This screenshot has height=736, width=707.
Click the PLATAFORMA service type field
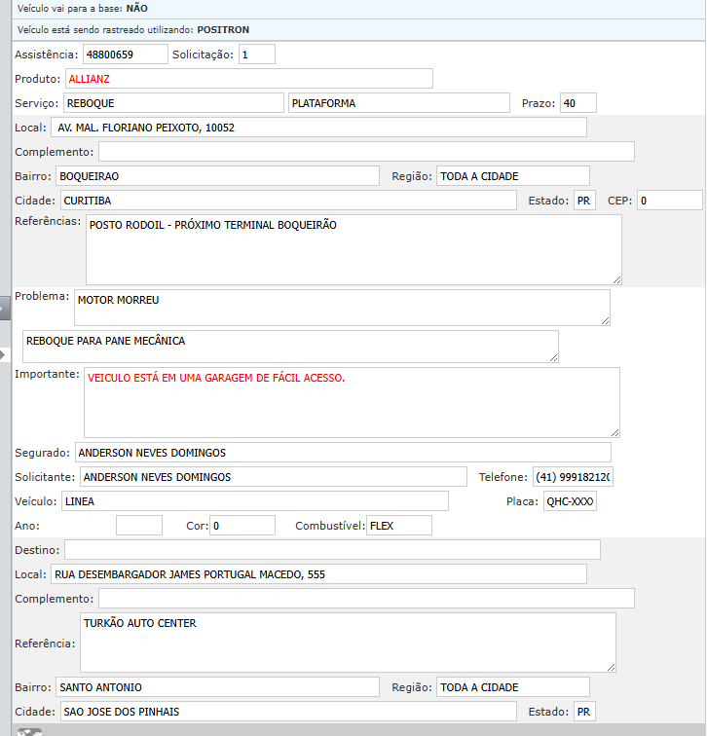coord(398,103)
